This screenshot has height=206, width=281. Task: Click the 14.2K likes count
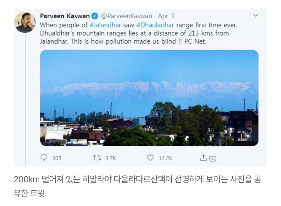[166, 158]
